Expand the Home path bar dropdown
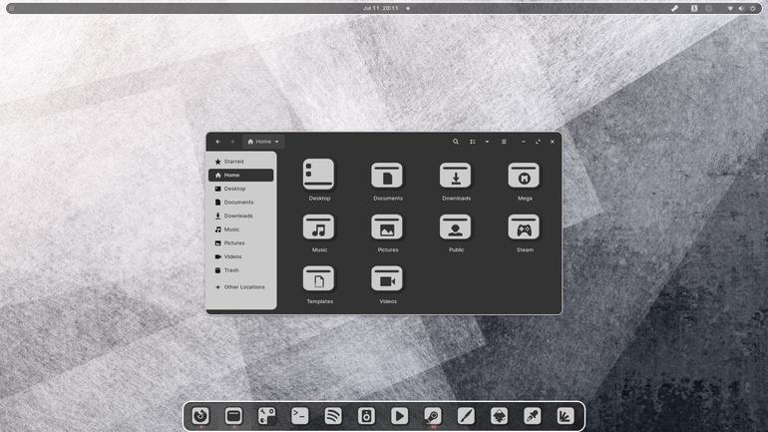 pyautogui.click(x=263, y=142)
